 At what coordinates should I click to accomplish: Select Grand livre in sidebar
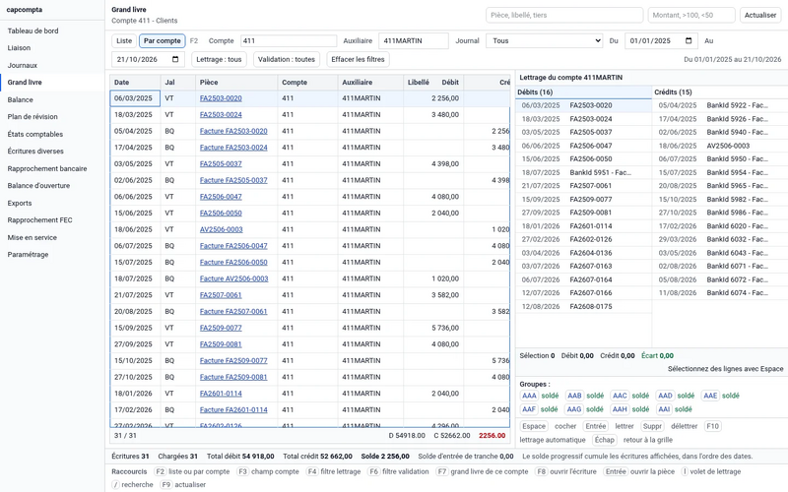coord(25,83)
